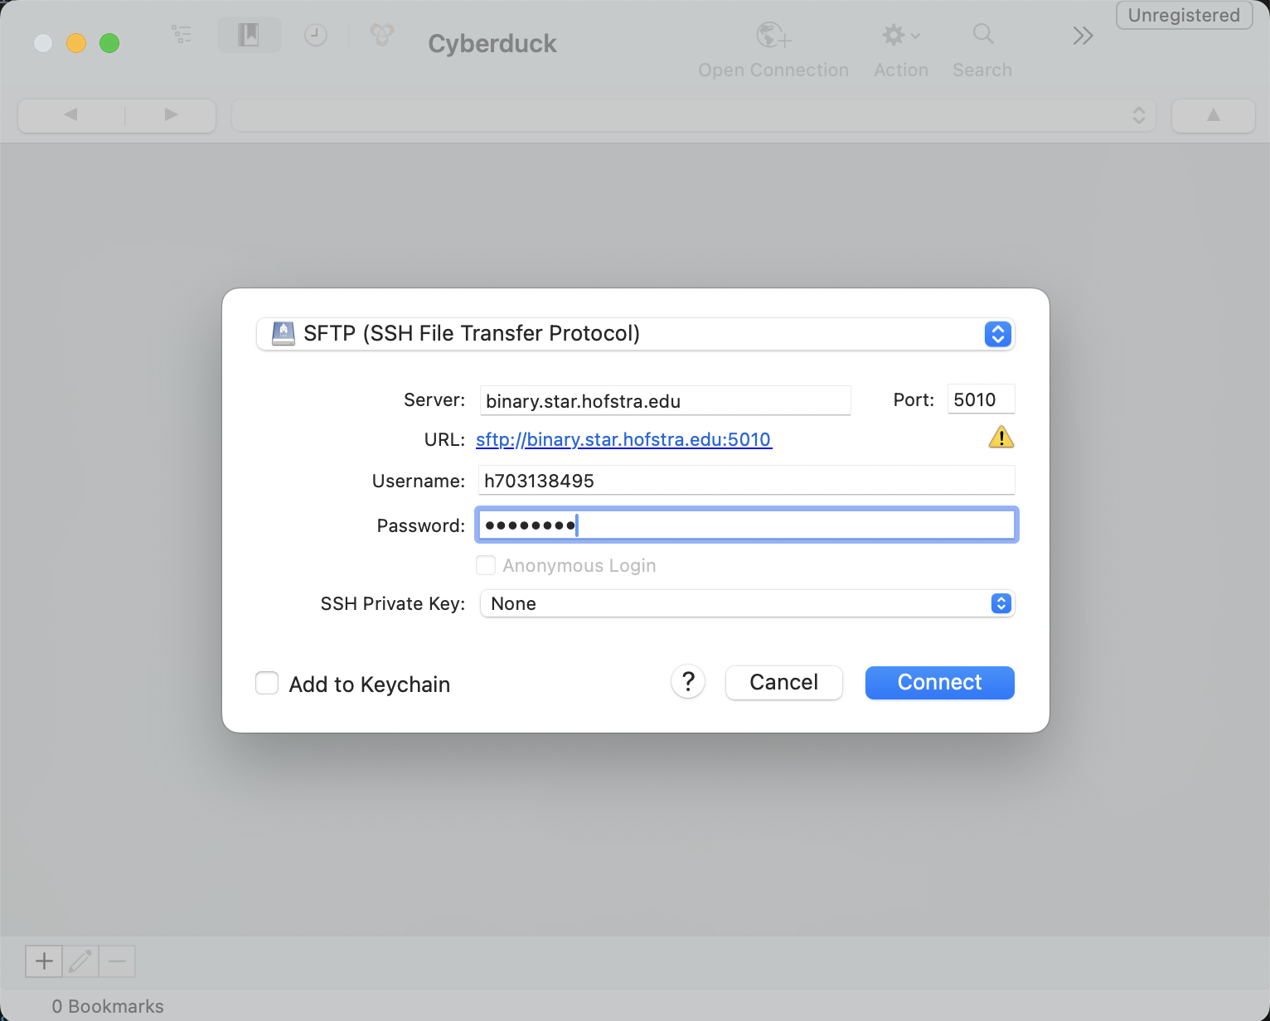Expand the toolbar overflow chevrons
The image size is (1270, 1021).
pos(1083,36)
